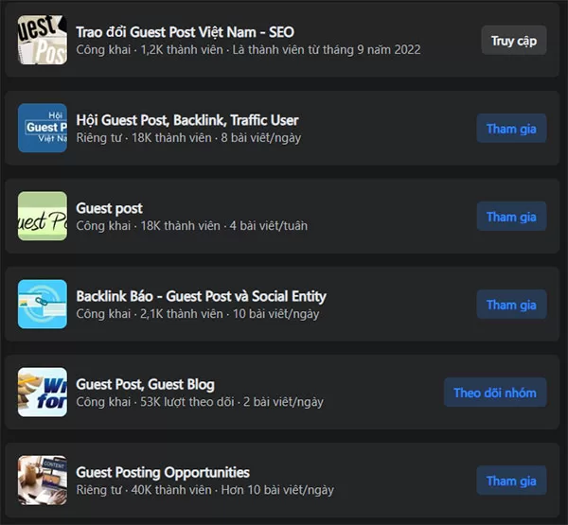Click the Backlink Báo group chain-link avatar

[x=43, y=305]
